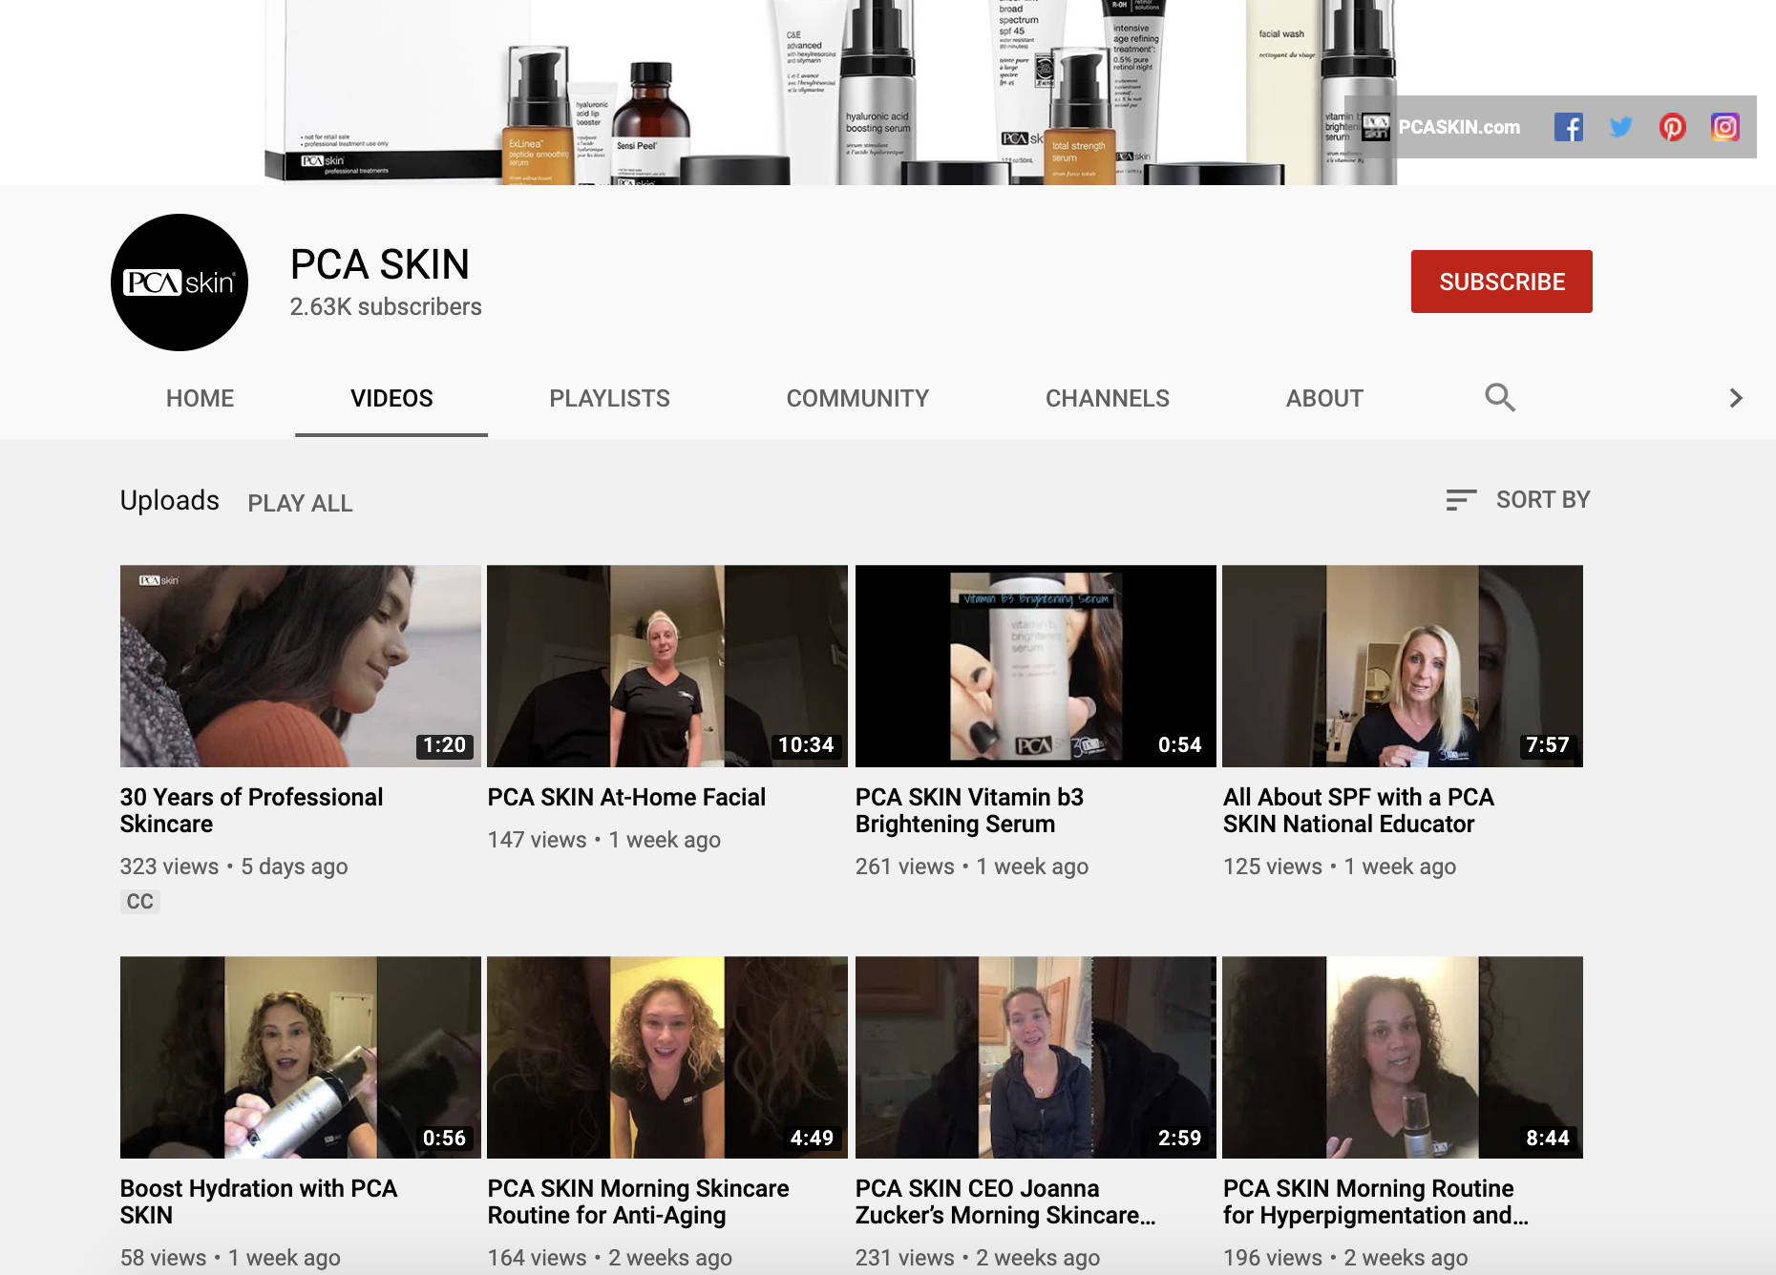
Task: Click '261 views • 1 week ago' text
Action: (972, 867)
